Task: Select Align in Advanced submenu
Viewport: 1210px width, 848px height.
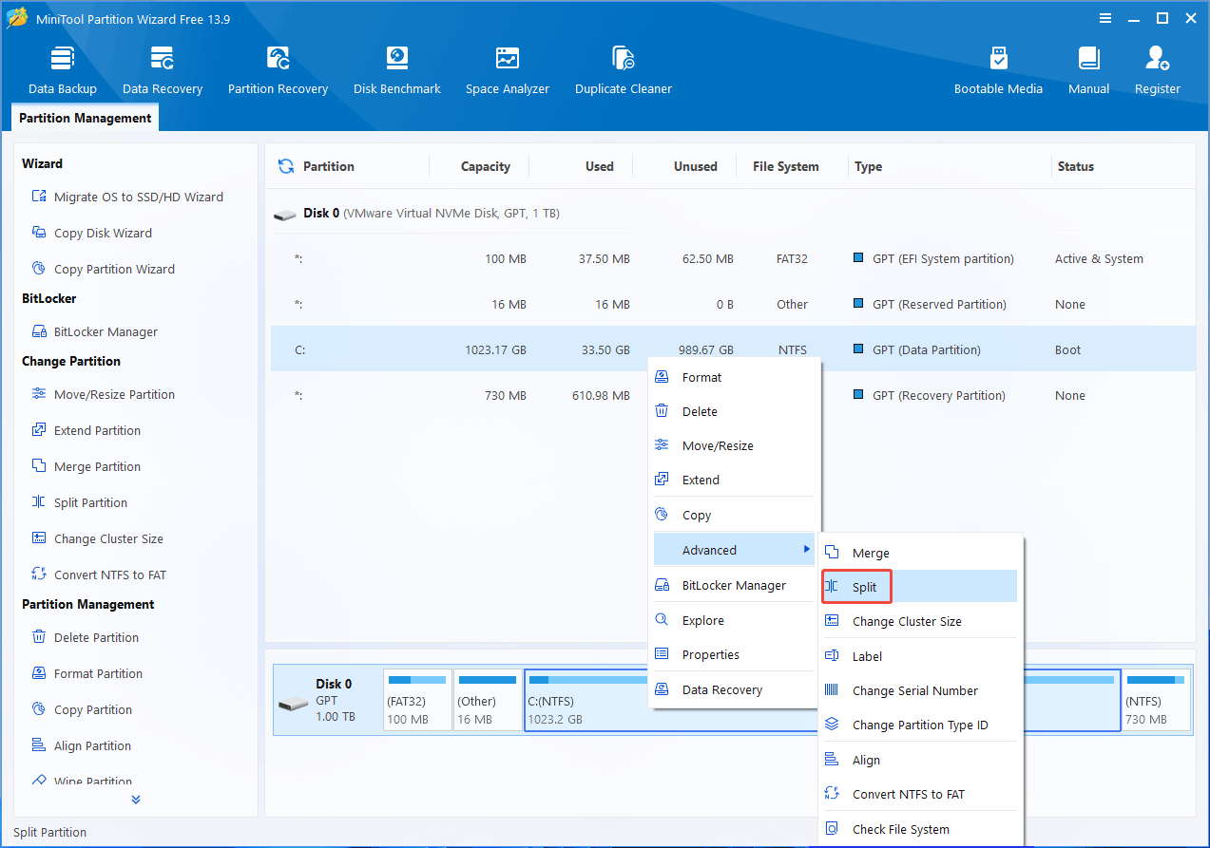Action: [920, 760]
